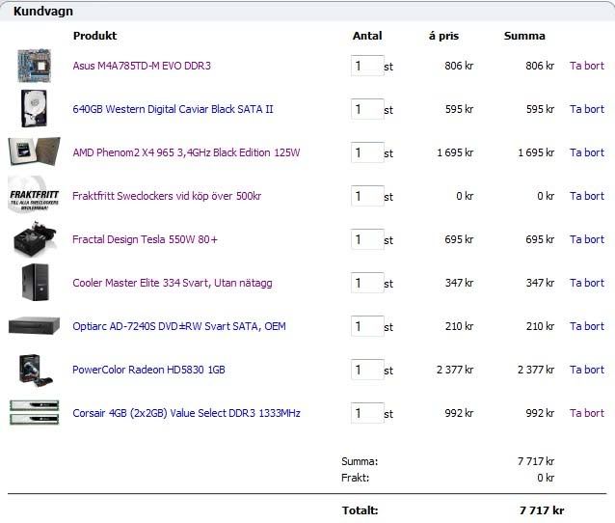Viewport: 615px width, 523px height.
Task: Click Ta bort for Optiarc DVD drive
Action: pos(586,326)
